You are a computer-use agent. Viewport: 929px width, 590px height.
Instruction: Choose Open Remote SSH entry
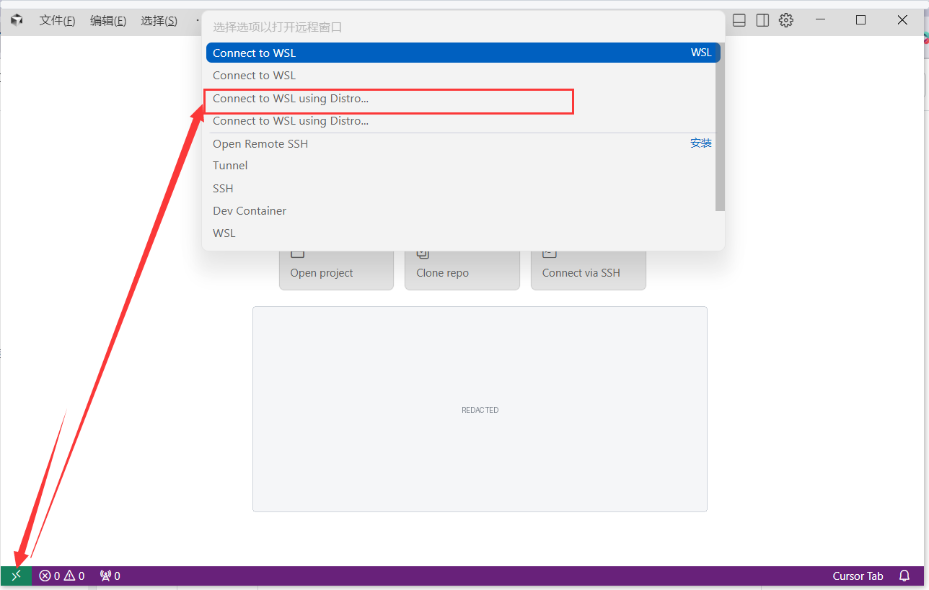pos(463,143)
